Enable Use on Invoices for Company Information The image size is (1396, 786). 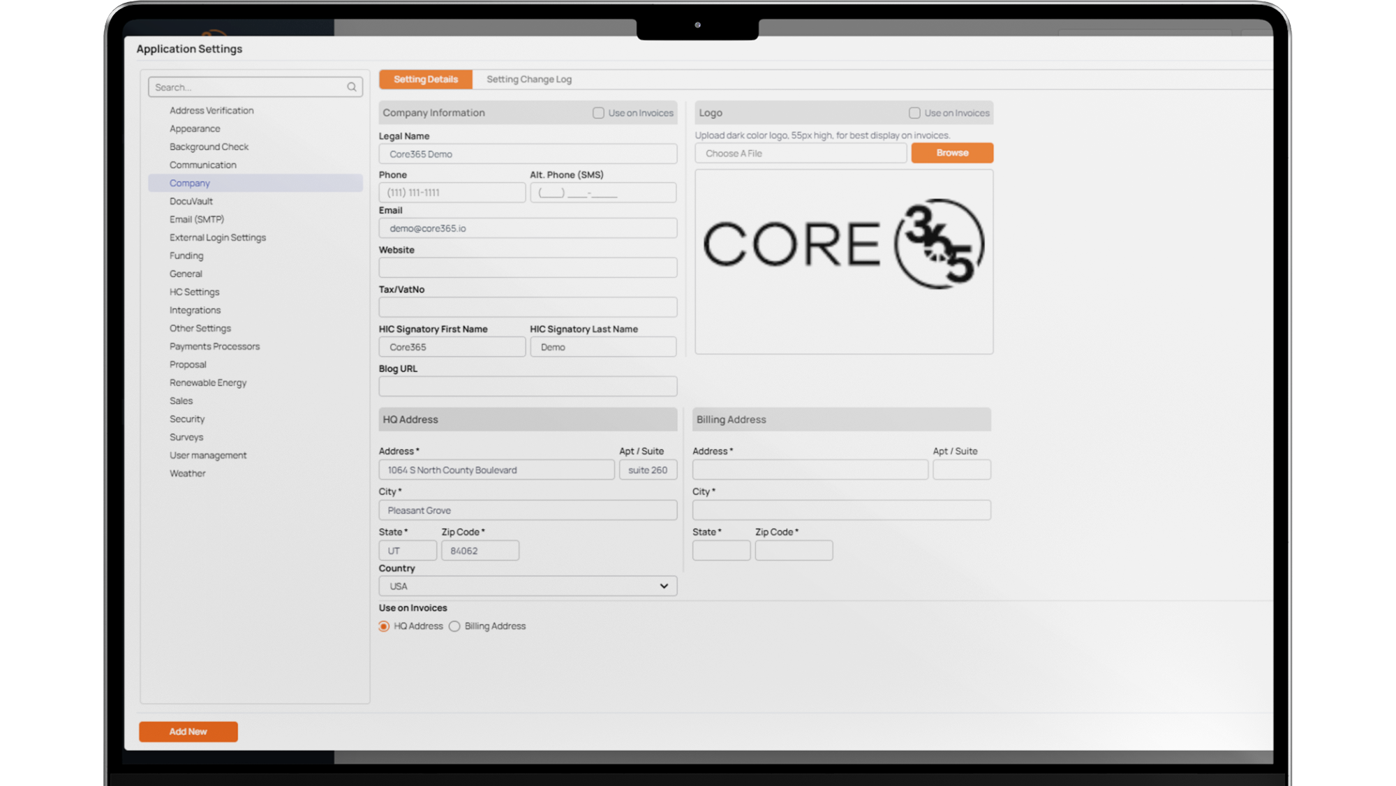point(598,113)
